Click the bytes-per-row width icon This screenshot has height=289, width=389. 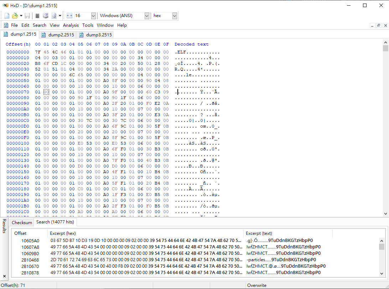(69, 15)
